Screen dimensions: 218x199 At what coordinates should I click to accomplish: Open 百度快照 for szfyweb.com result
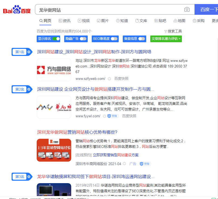click(121, 79)
